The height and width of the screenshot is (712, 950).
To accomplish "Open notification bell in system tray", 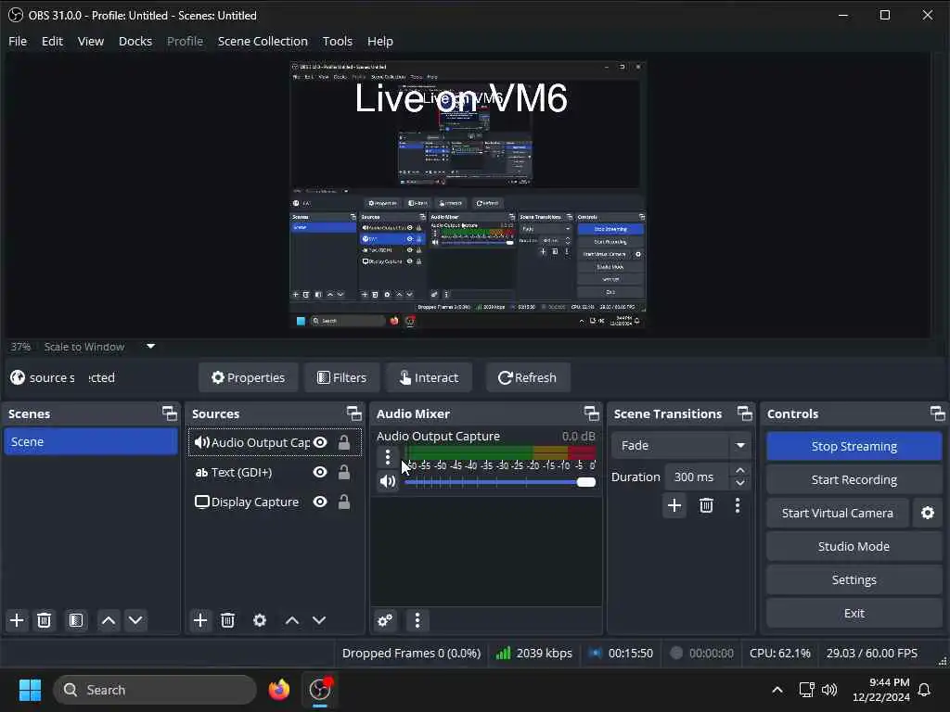I will pos(925,690).
